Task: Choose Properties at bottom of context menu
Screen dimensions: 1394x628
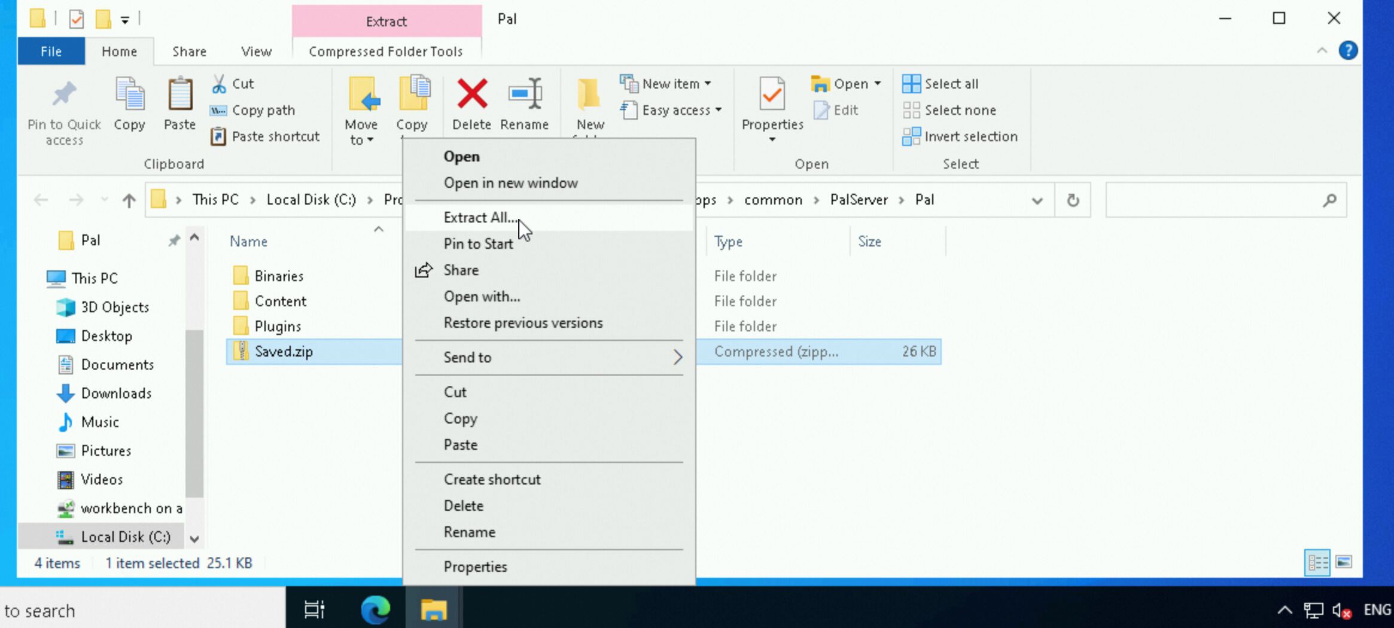Action: coord(549,566)
